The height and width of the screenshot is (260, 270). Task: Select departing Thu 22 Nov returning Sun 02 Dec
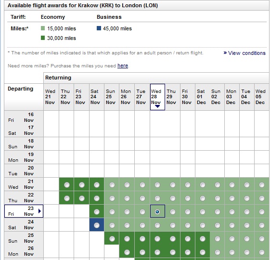218,198
